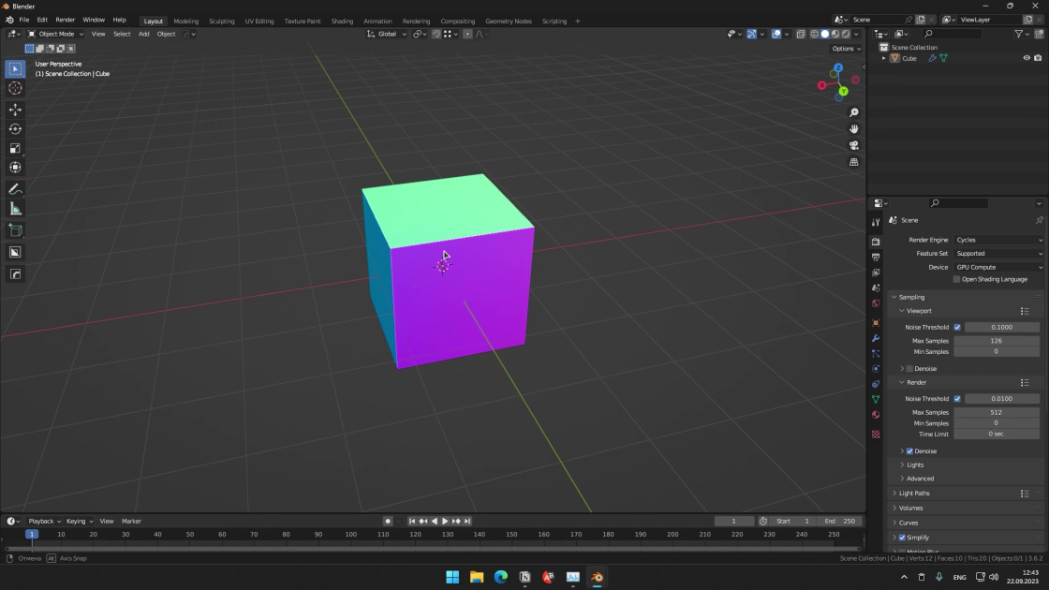
Task: Pick the Measure ruler tool
Action: click(x=15, y=210)
